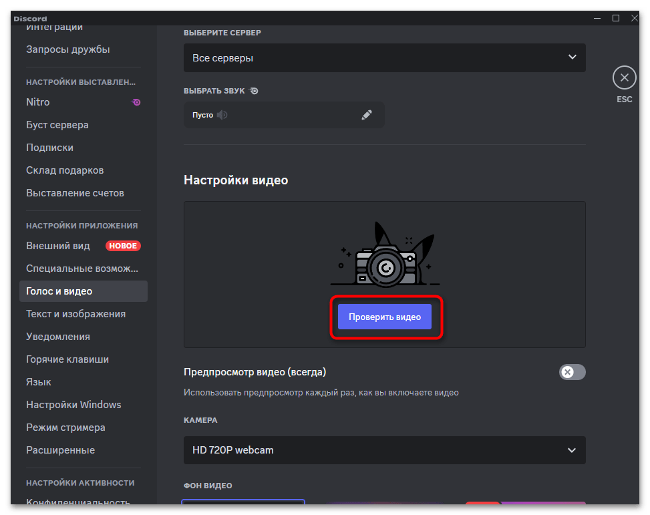The image size is (650, 515).
Task: Open the HD 720P webcam camera dropdown
Action: pos(384,450)
